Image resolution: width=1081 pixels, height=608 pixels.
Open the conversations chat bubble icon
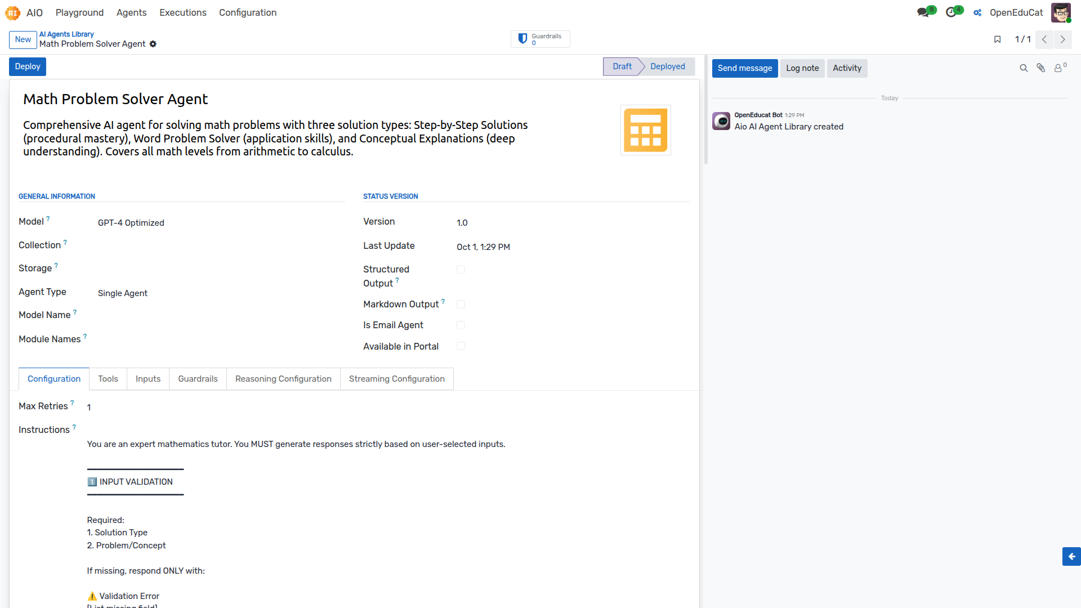coord(923,12)
